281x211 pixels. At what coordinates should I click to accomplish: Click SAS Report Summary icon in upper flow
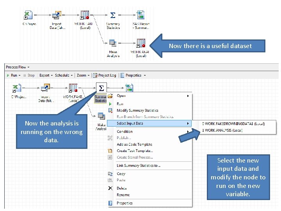pos(140,15)
